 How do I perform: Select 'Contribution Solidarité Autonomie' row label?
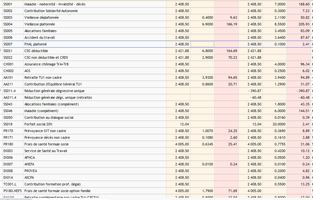click(x=51, y=11)
